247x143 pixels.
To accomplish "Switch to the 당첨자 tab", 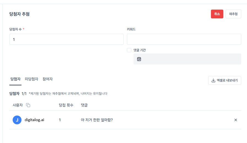I will (x=15, y=79).
